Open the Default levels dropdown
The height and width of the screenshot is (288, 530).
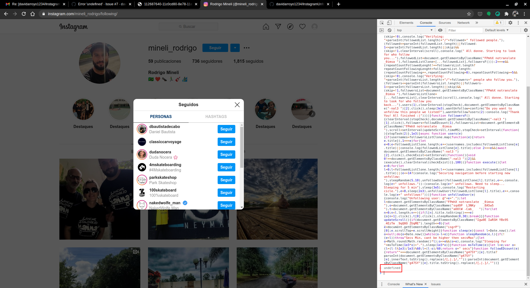pos(497,30)
